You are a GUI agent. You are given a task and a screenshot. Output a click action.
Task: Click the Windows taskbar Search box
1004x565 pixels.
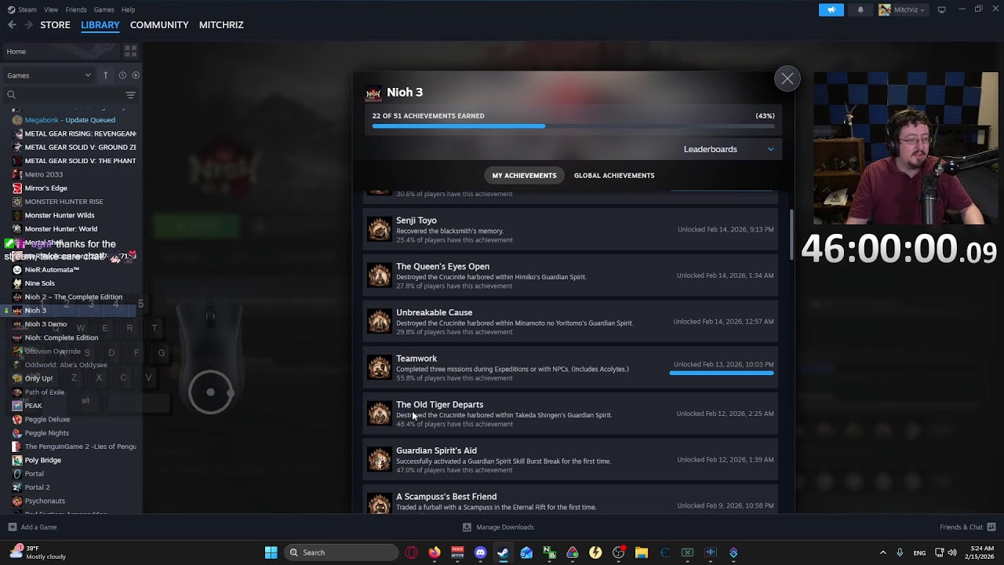coord(340,552)
